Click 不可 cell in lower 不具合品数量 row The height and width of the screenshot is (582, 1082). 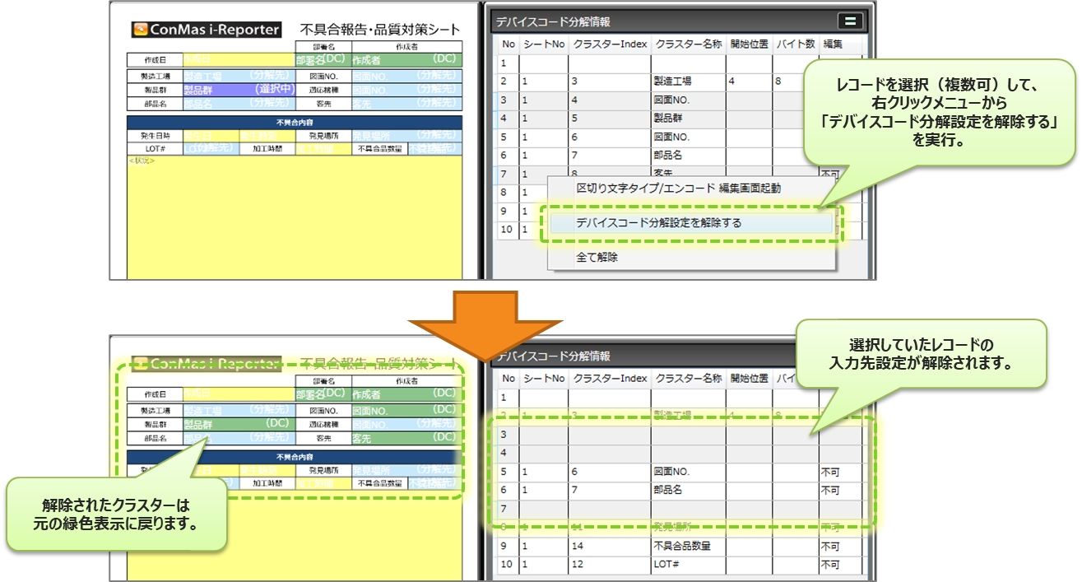839,546
